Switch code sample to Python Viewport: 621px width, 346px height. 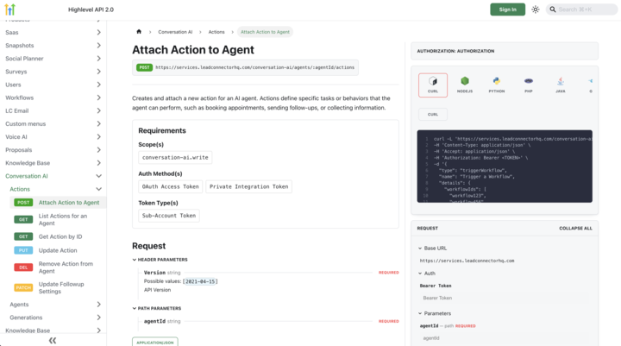(x=497, y=85)
